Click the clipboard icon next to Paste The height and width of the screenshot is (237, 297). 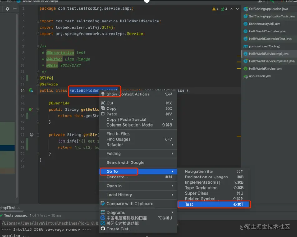click(x=103, y=114)
